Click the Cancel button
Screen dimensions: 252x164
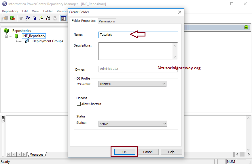[x=148, y=152]
